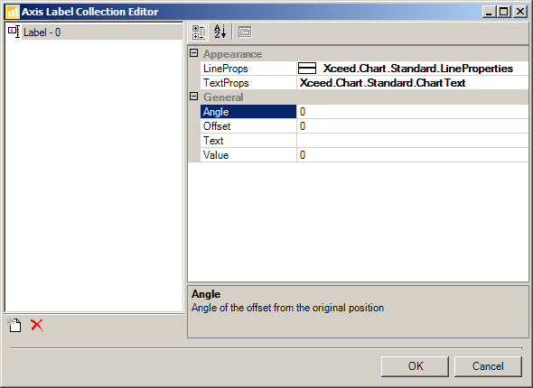Viewport: 533px width, 388px height.
Task: Click the chart icon in the title bar
Action: tap(13, 12)
